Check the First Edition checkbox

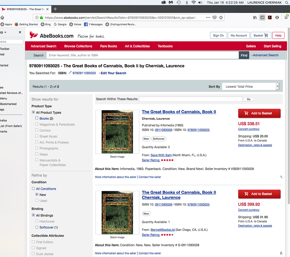pos(33,242)
